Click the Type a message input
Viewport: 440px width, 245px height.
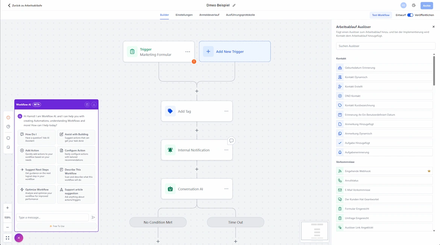pyautogui.click(x=53, y=218)
